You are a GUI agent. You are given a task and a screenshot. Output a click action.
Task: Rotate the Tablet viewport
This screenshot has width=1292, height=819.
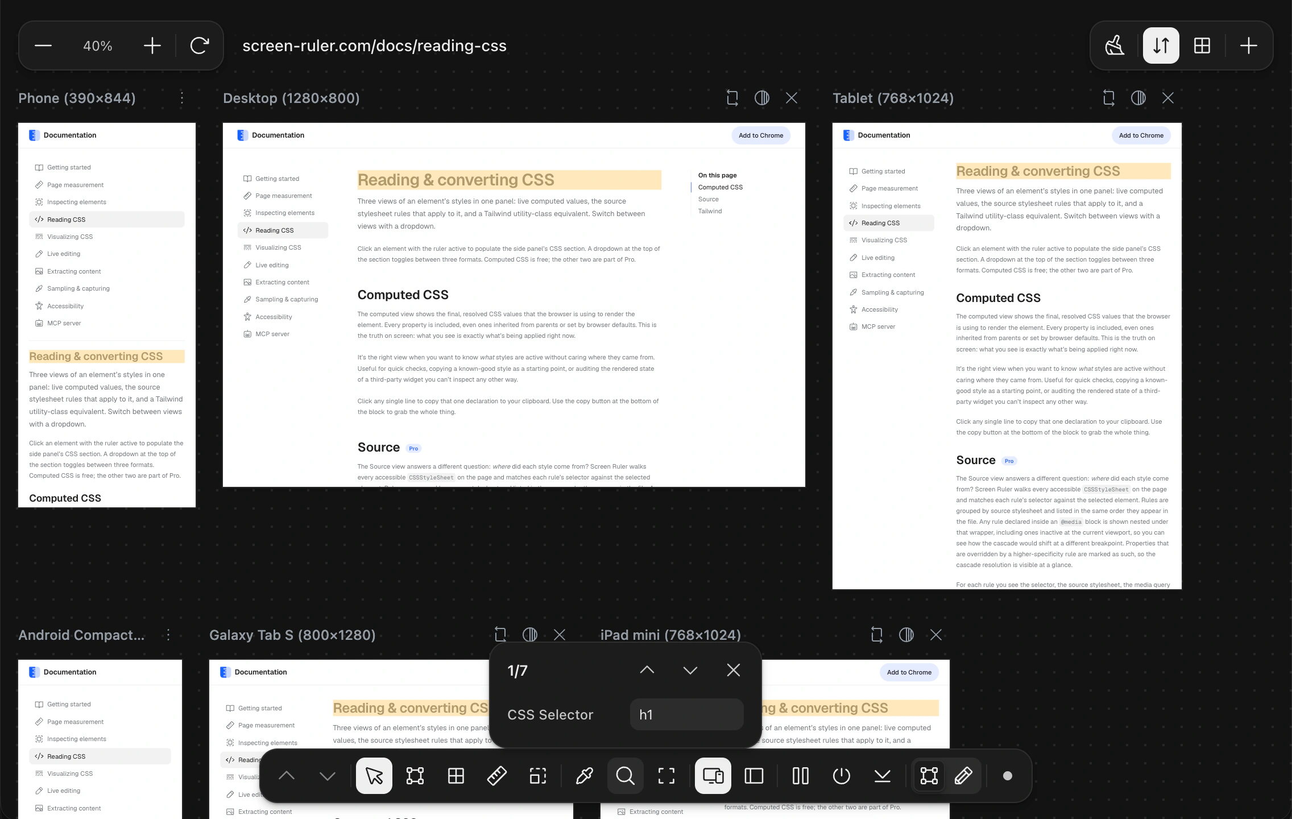coord(1109,98)
